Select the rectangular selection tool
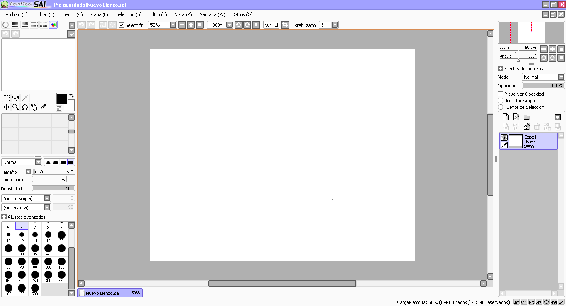This screenshot has height=306, width=568. (7, 98)
